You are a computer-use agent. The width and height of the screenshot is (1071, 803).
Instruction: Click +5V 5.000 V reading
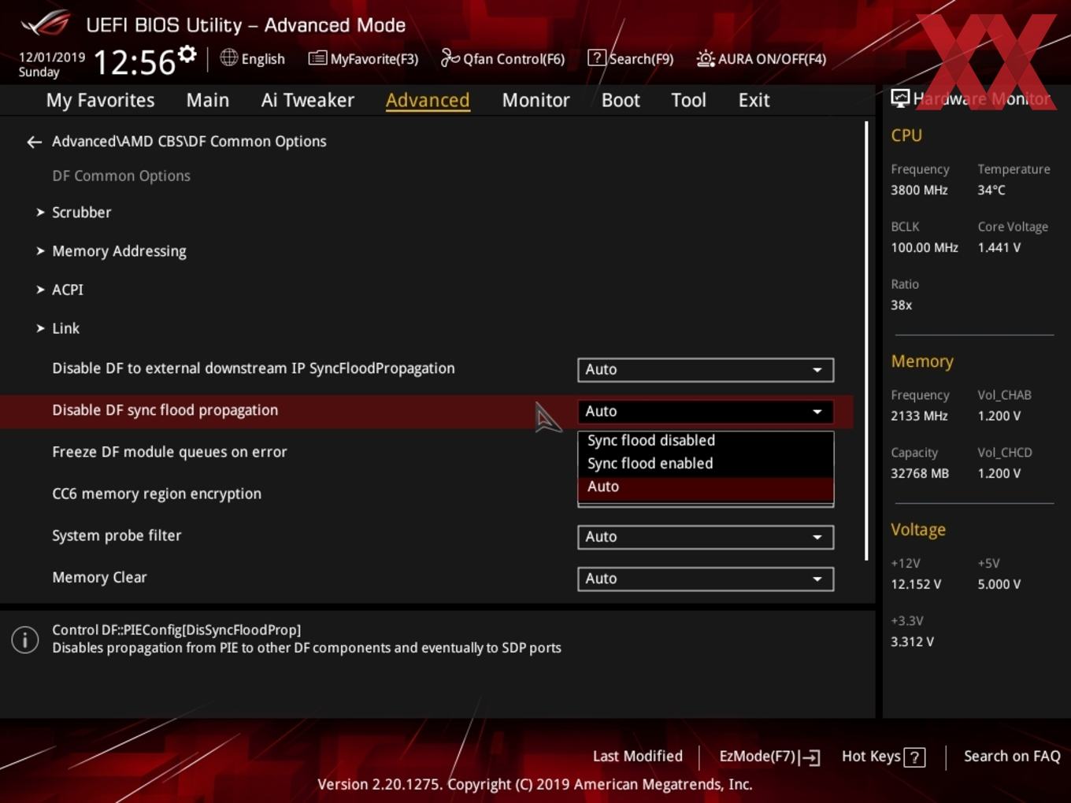click(999, 584)
